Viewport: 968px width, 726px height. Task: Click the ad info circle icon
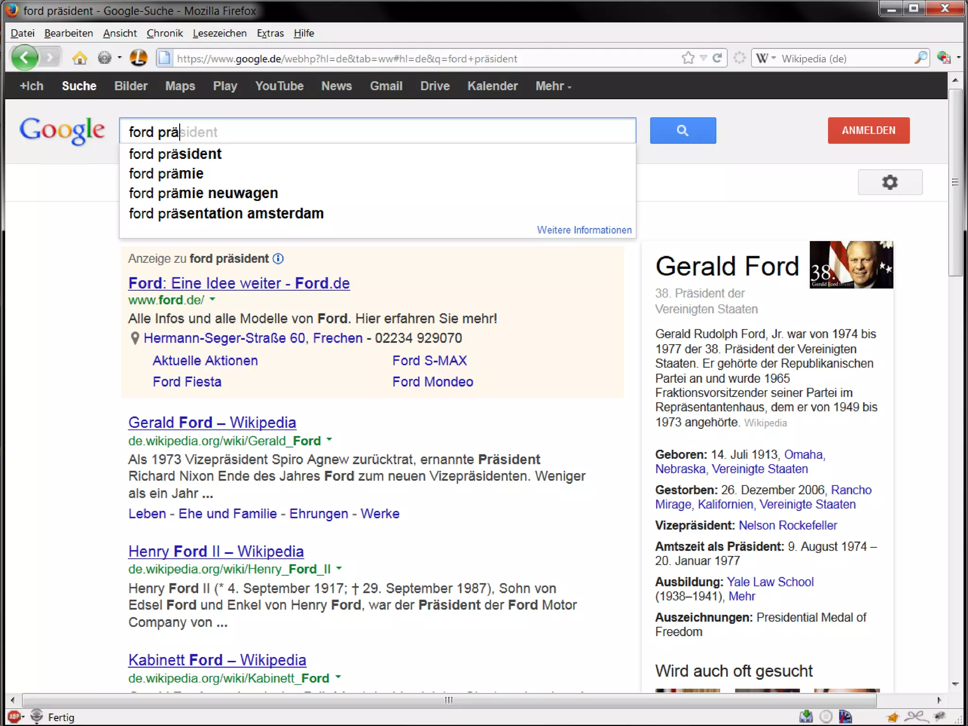(278, 259)
